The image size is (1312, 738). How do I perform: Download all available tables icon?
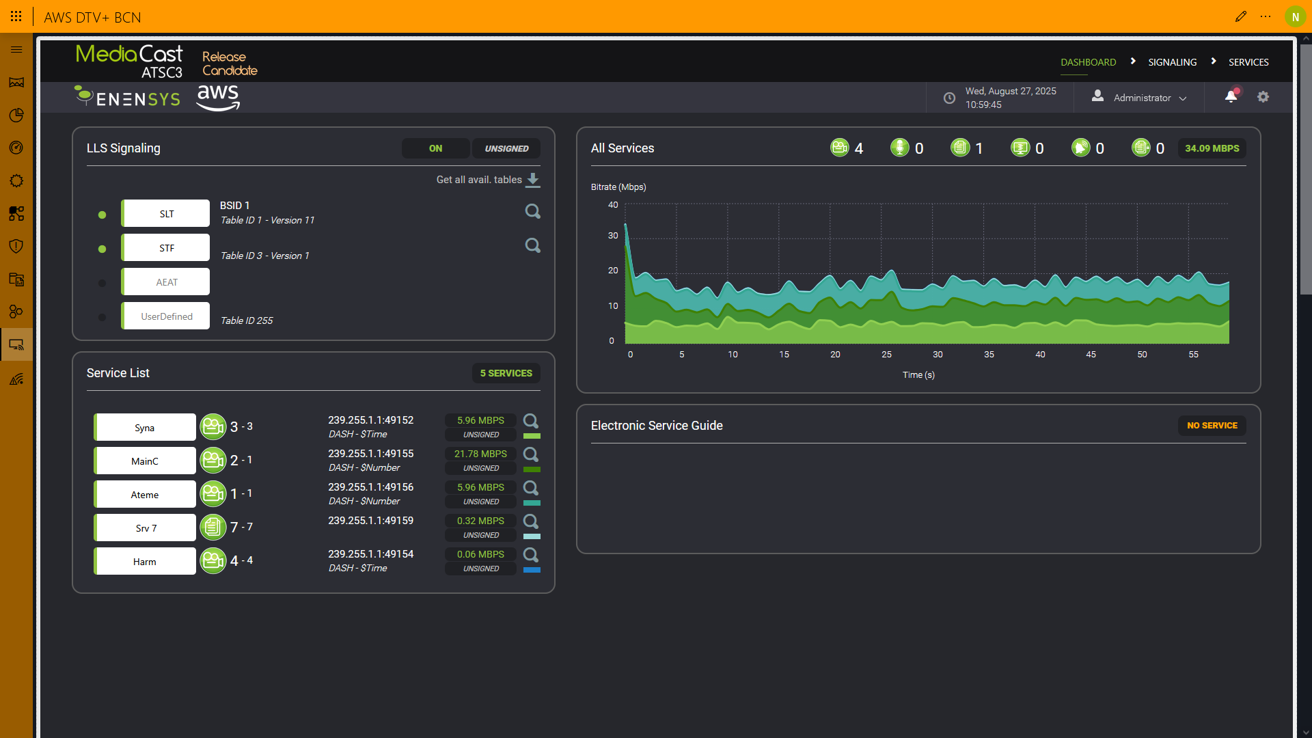tap(533, 180)
